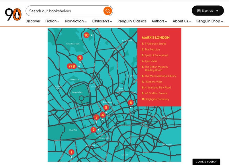
Task: Click the Primrose Hill map label
Action: 75,80
